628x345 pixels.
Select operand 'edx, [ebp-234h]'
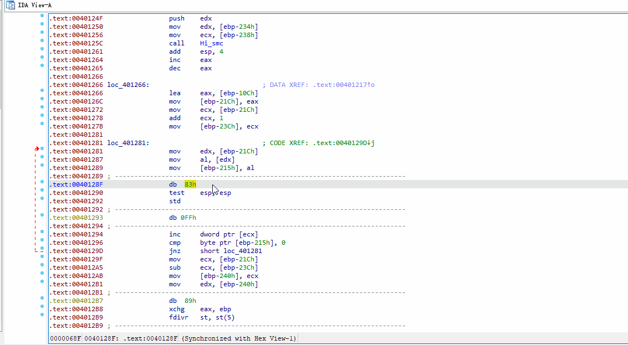coord(229,27)
